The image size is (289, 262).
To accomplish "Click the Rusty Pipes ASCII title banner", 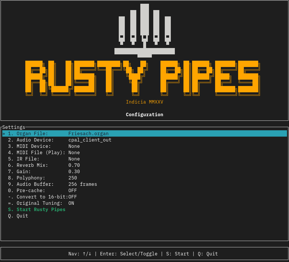I will pos(143,77).
